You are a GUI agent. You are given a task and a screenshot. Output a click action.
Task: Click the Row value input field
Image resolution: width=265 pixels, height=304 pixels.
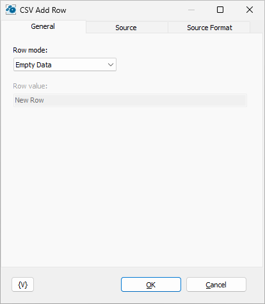coord(130,100)
